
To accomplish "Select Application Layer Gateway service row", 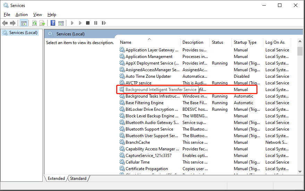I will click(204, 50).
